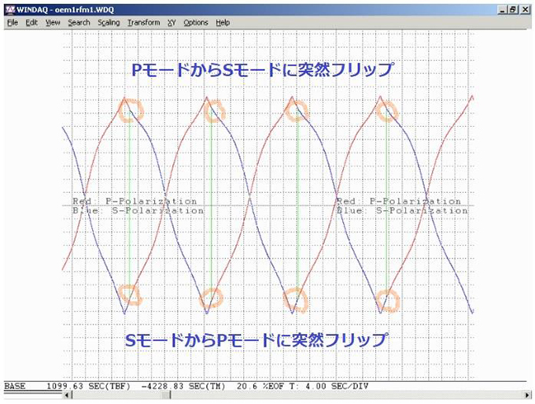This screenshot has height=404, width=535.
Task: Restore down the WINDAQ window
Action: pyautogui.click(x=513, y=9)
